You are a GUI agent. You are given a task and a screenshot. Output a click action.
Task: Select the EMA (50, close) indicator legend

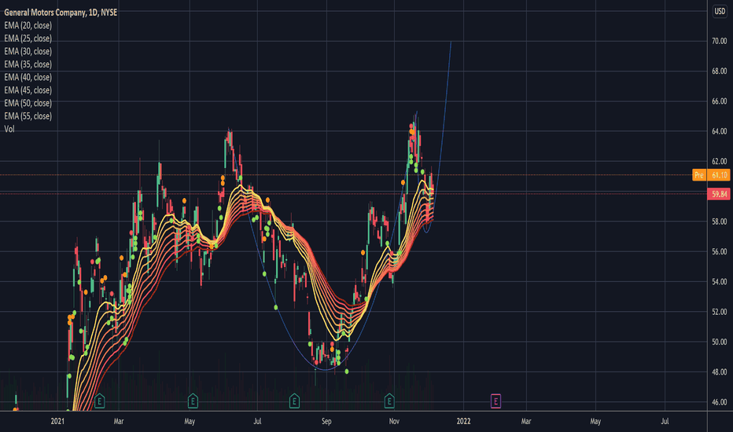tap(28, 103)
